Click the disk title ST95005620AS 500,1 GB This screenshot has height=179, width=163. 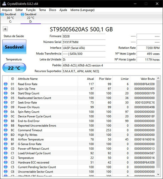click(x=81, y=29)
